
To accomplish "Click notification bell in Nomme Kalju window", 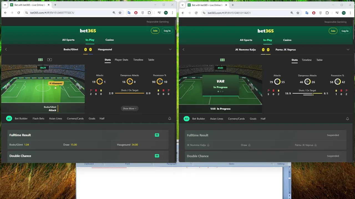I will [x=348, y=119].
